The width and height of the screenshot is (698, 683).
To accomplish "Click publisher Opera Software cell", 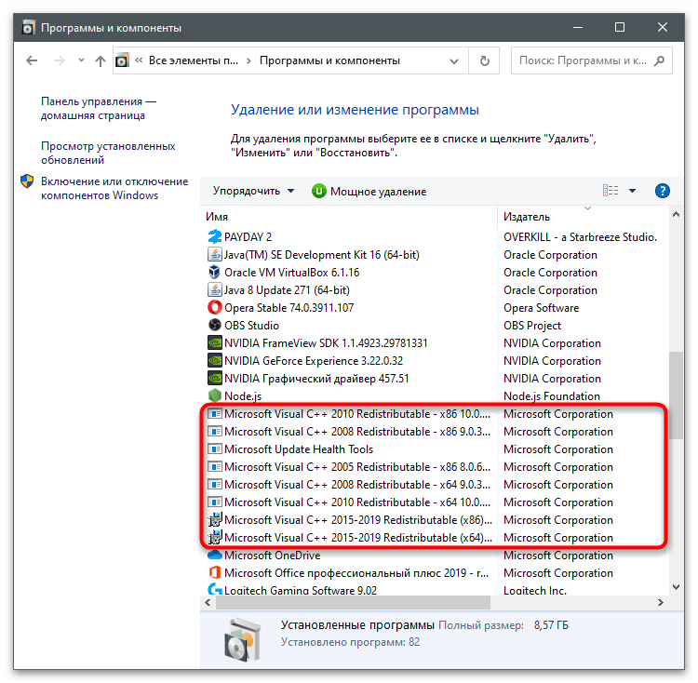I will pyautogui.click(x=541, y=307).
